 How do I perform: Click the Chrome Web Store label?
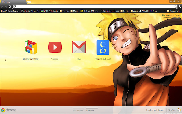tap(31, 59)
